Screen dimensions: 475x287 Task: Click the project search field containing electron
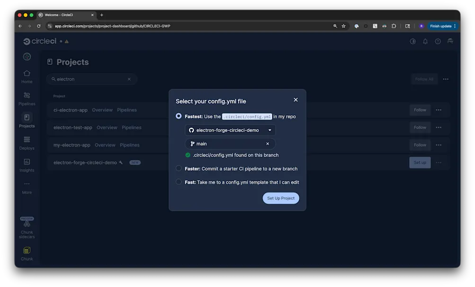click(x=91, y=79)
